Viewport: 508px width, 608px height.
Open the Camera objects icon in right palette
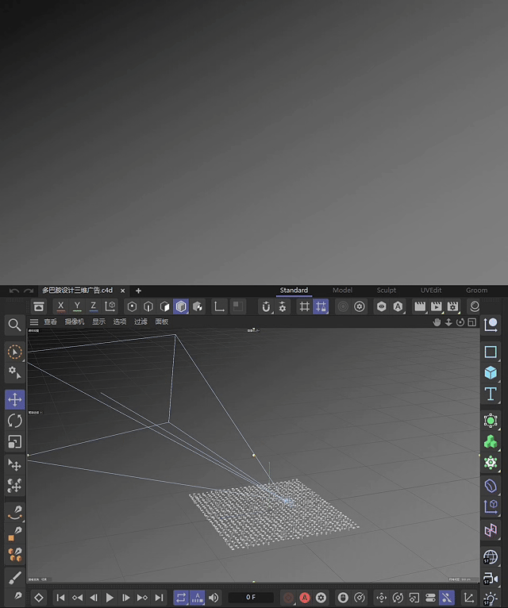click(x=491, y=579)
